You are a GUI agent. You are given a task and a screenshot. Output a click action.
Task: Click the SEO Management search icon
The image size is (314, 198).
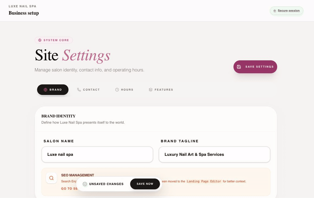(51, 178)
